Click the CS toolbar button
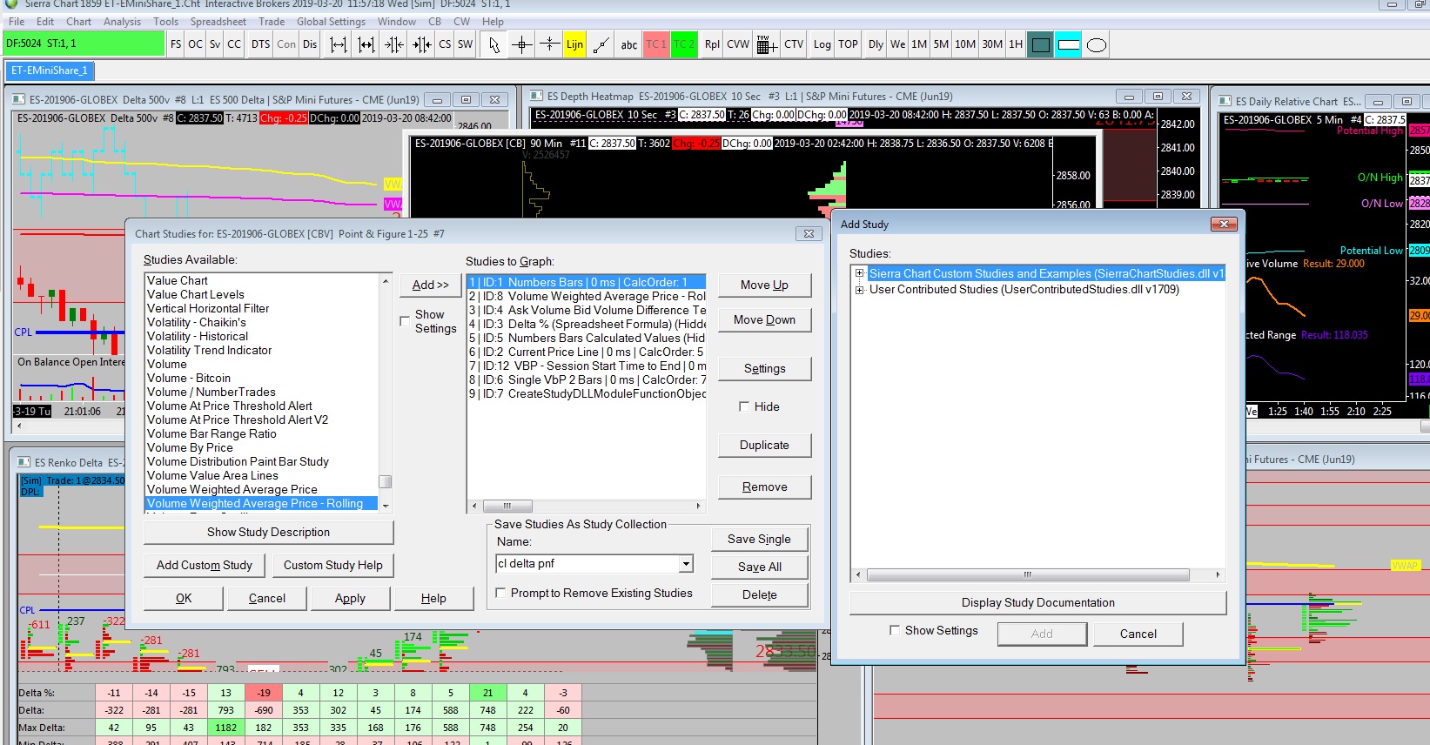 (445, 44)
